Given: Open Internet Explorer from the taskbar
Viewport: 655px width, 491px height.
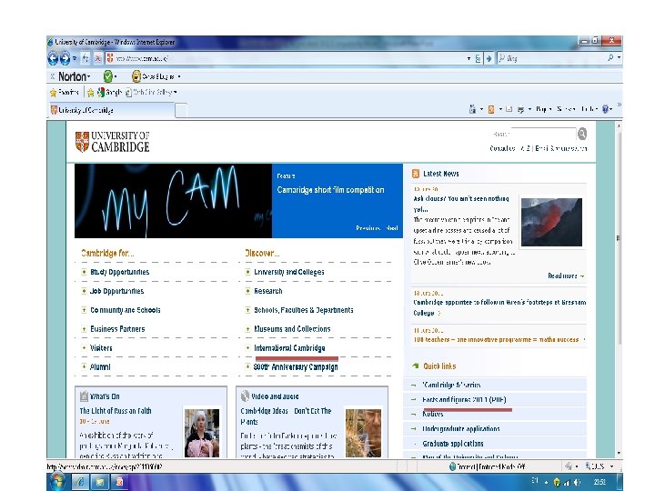Looking at the screenshot, I should pyautogui.click(x=81, y=482).
